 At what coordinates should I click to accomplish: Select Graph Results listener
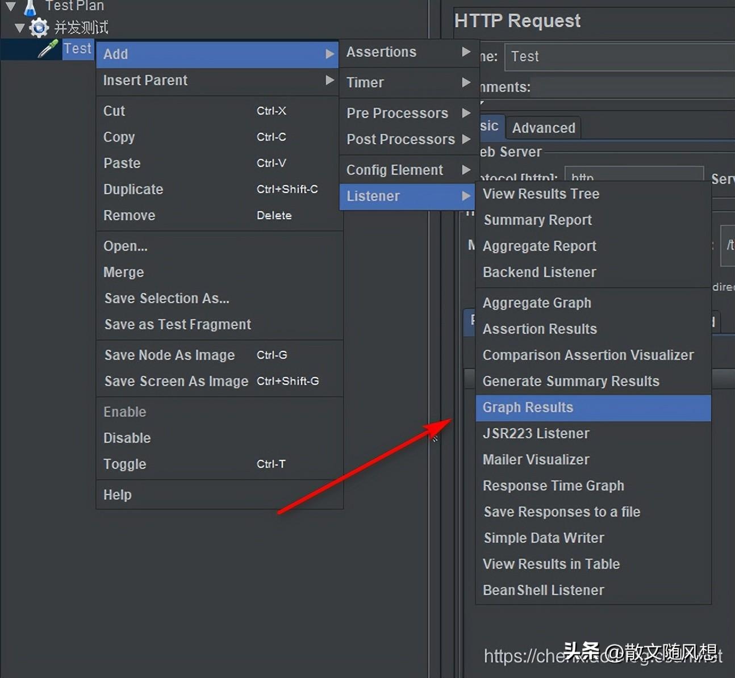click(x=593, y=408)
